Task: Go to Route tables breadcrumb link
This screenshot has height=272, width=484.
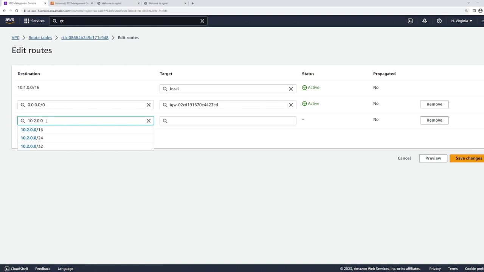Action: (x=40, y=38)
